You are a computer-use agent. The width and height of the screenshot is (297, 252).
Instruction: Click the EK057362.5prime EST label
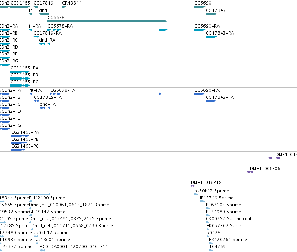click(225, 226)
